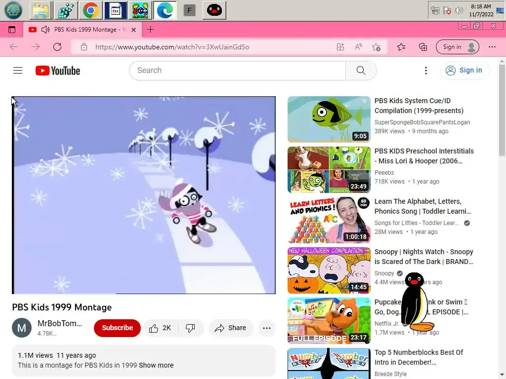Image resolution: width=506 pixels, height=379 pixels.
Task: Click Edge profile Sign in button
Action: [x=457, y=47]
